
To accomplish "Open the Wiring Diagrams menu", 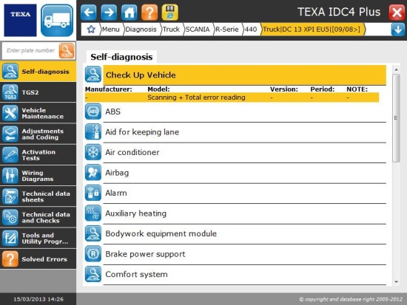I will pos(38,176).
